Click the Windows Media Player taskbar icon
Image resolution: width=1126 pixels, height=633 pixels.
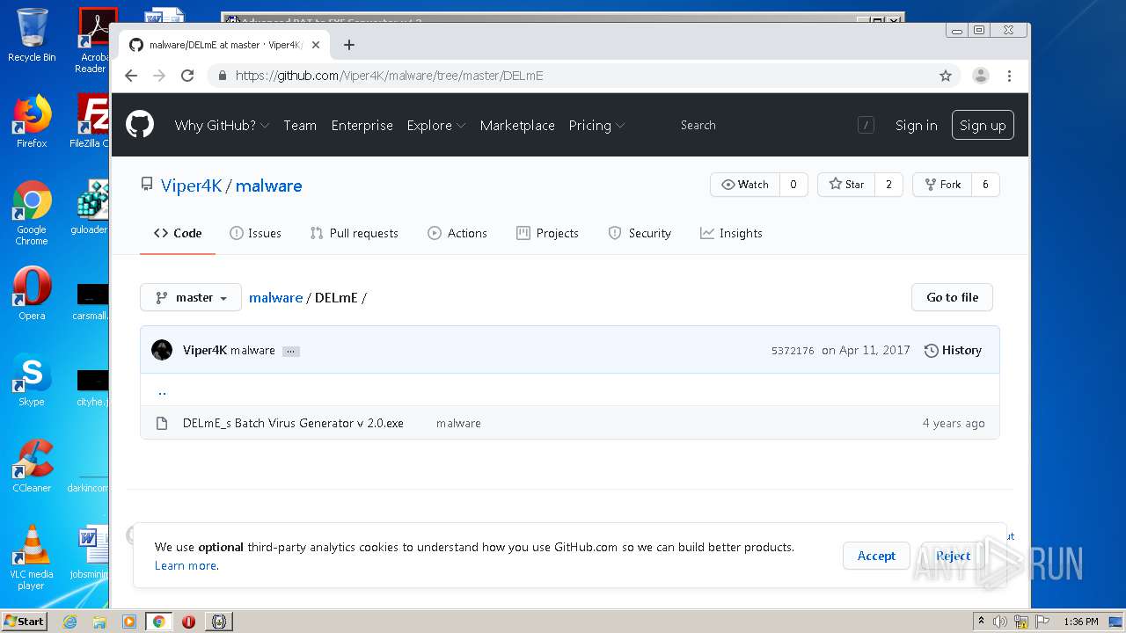[x=128, y=622]
